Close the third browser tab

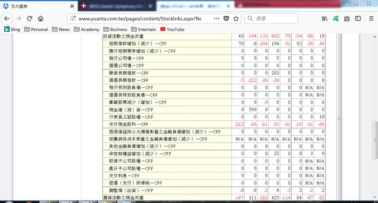click(228, 6)
